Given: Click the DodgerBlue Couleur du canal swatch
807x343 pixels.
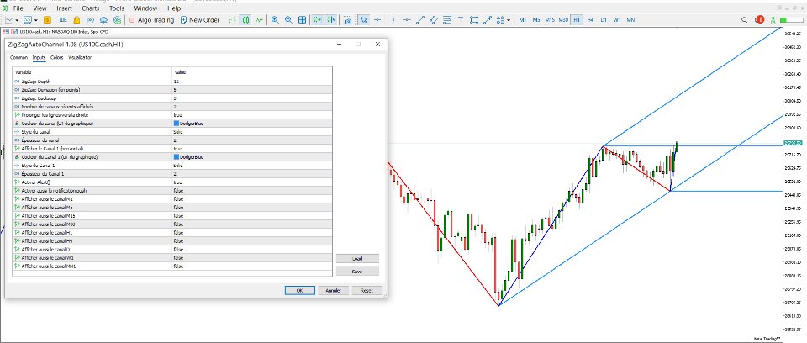Looking at the screenshot, I should click(x=176, y=124).
